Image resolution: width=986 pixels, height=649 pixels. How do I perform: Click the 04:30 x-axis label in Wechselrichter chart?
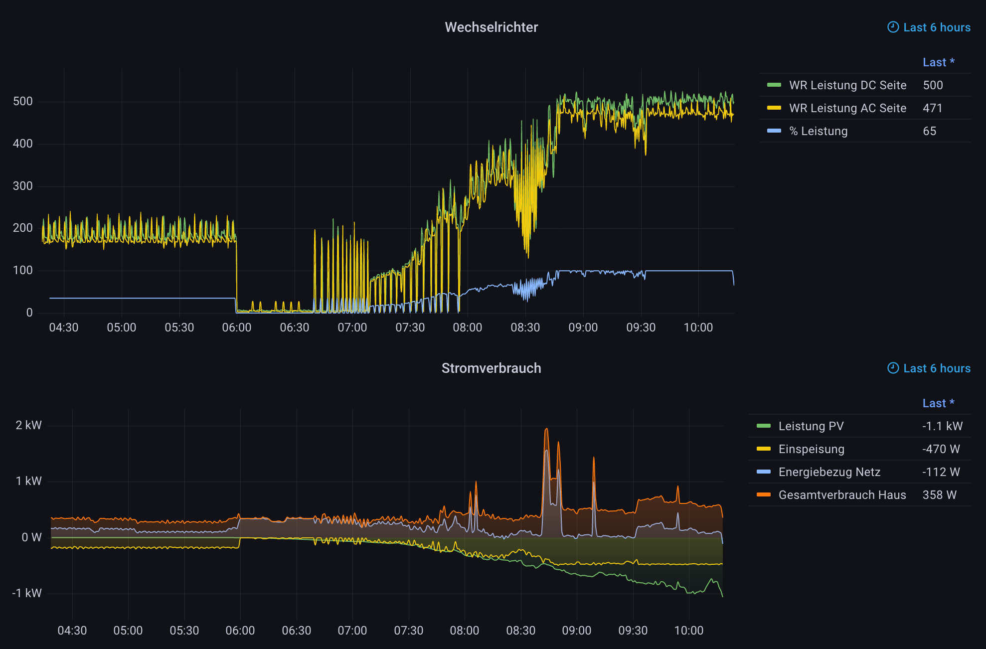coord(64,327)
